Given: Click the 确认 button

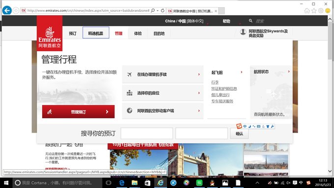Looking at the screenshot, I should (239, 134).
